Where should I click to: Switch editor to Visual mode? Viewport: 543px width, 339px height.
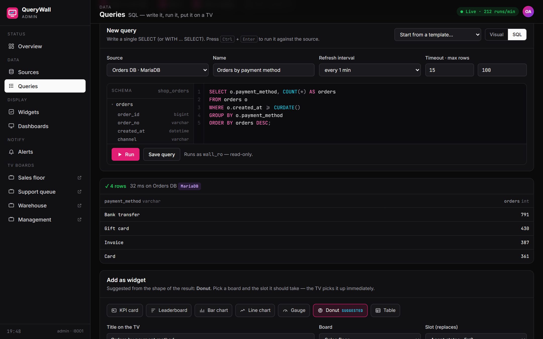click(496, 35)
